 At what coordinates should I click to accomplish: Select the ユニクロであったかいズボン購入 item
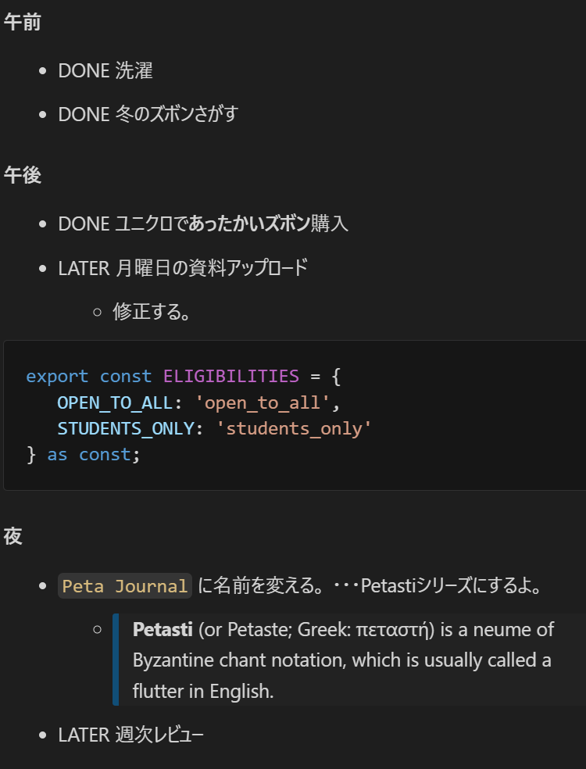tap(203, 224)
